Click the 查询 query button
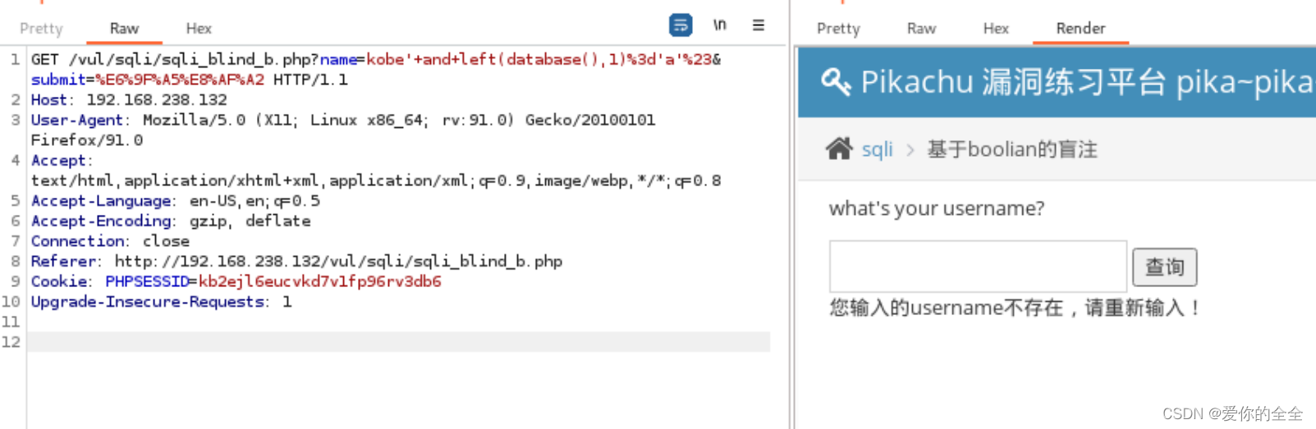 [x=1164, y=267]
